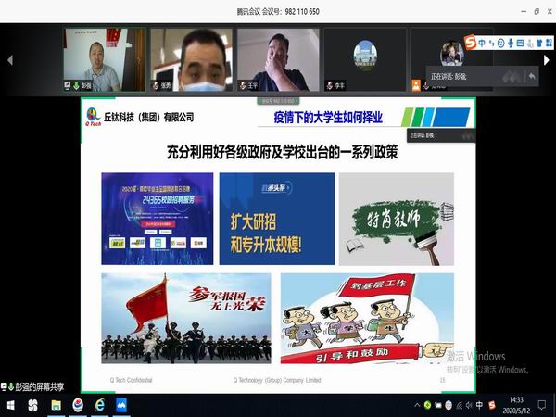Image resolution: width=556 pixels, height=417 pixels.
Task: Switch taskbar IME 中 indicator
Action: click(x=480, y=405)
